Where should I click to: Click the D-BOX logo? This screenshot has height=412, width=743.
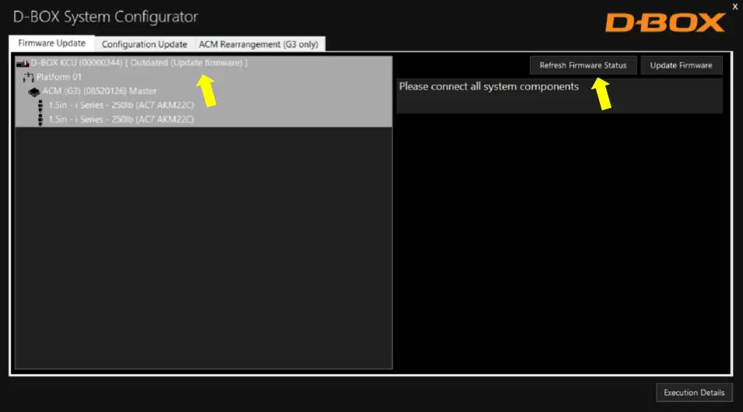[x=665, y=23]
